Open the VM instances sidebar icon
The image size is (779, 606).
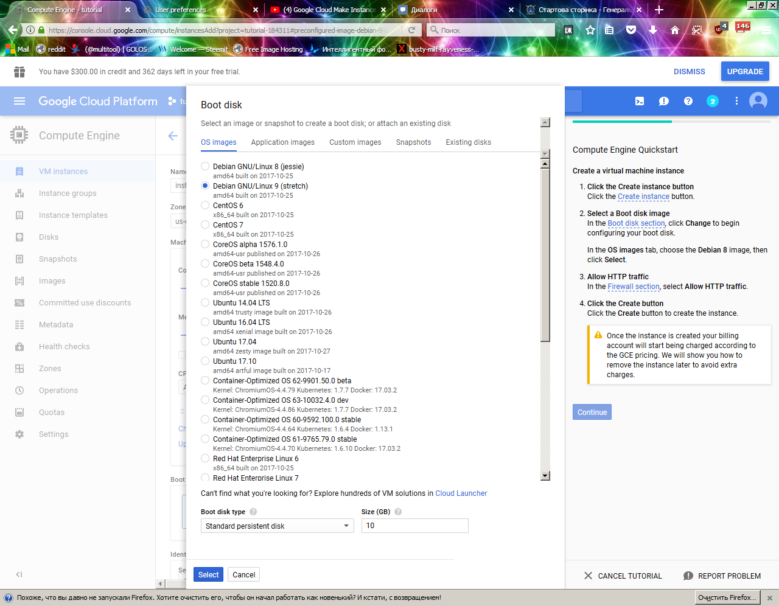pyautogui.click(x=19, y=172)
